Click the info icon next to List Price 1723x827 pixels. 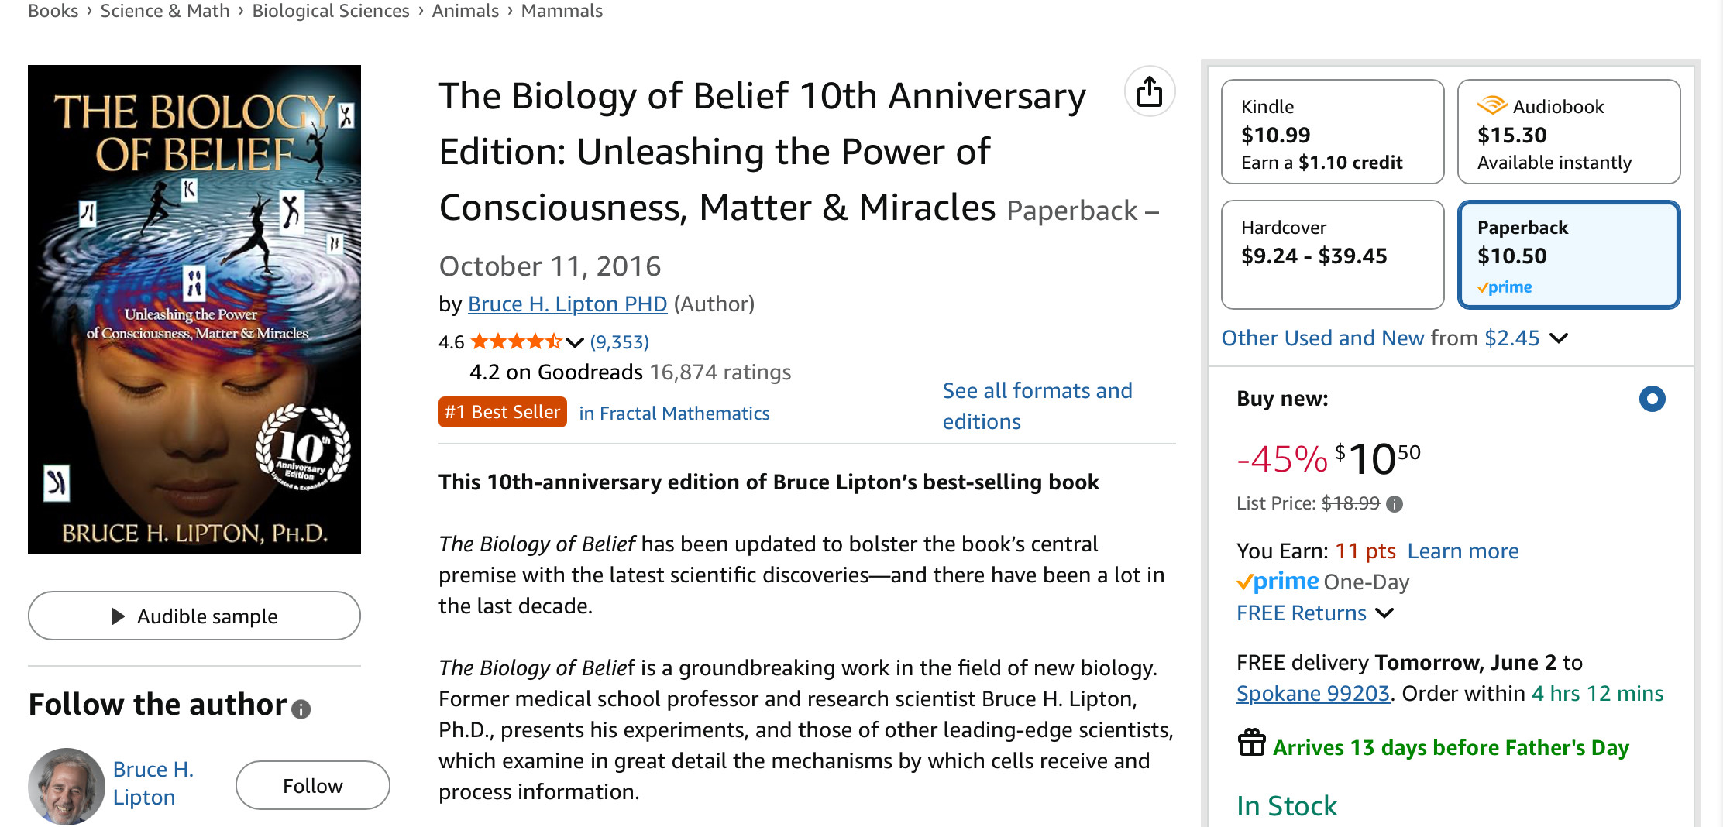(x=1395, y=504)
